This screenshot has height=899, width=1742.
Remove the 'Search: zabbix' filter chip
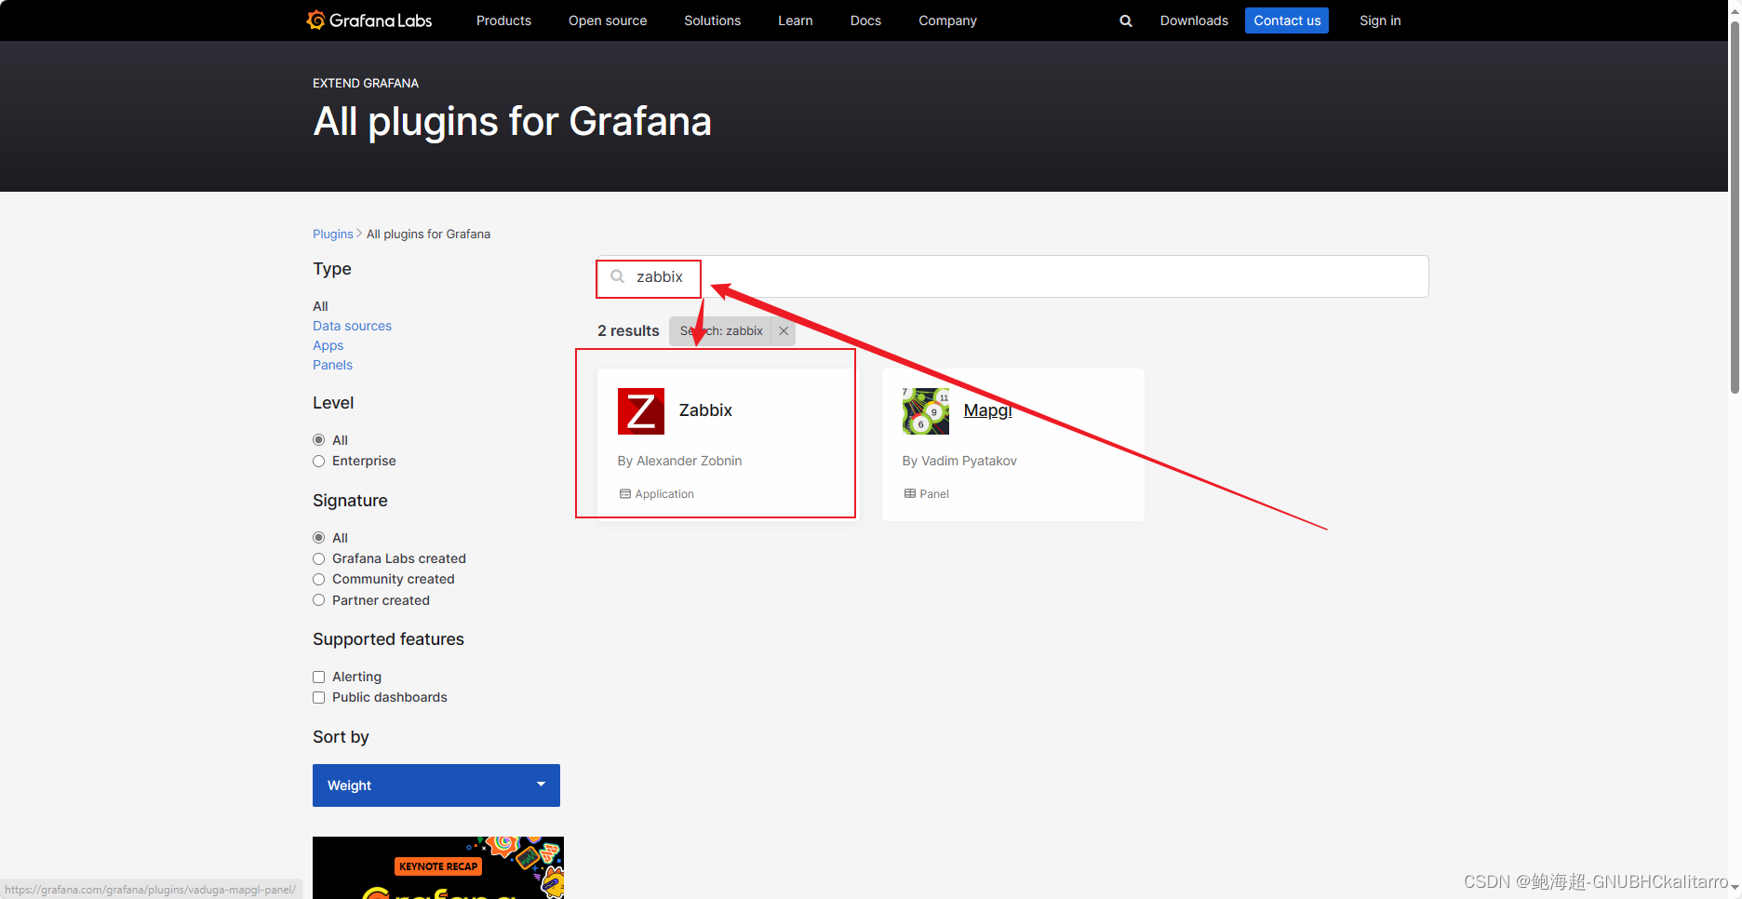[784, 330]
